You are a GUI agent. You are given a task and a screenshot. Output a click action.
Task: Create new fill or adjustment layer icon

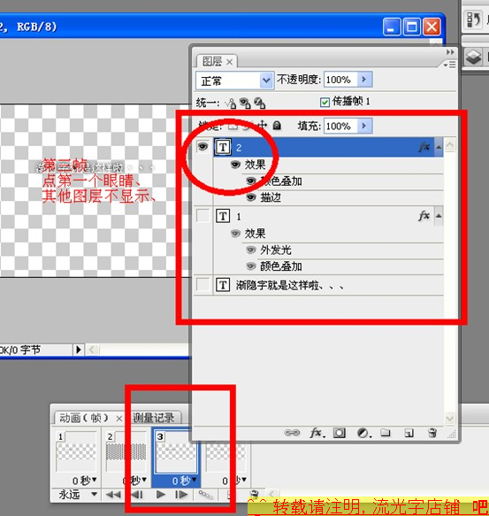[363, 433]
